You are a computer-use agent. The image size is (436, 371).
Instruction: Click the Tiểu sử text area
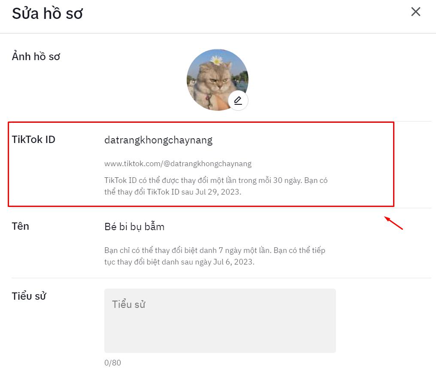tap(220, 321)
